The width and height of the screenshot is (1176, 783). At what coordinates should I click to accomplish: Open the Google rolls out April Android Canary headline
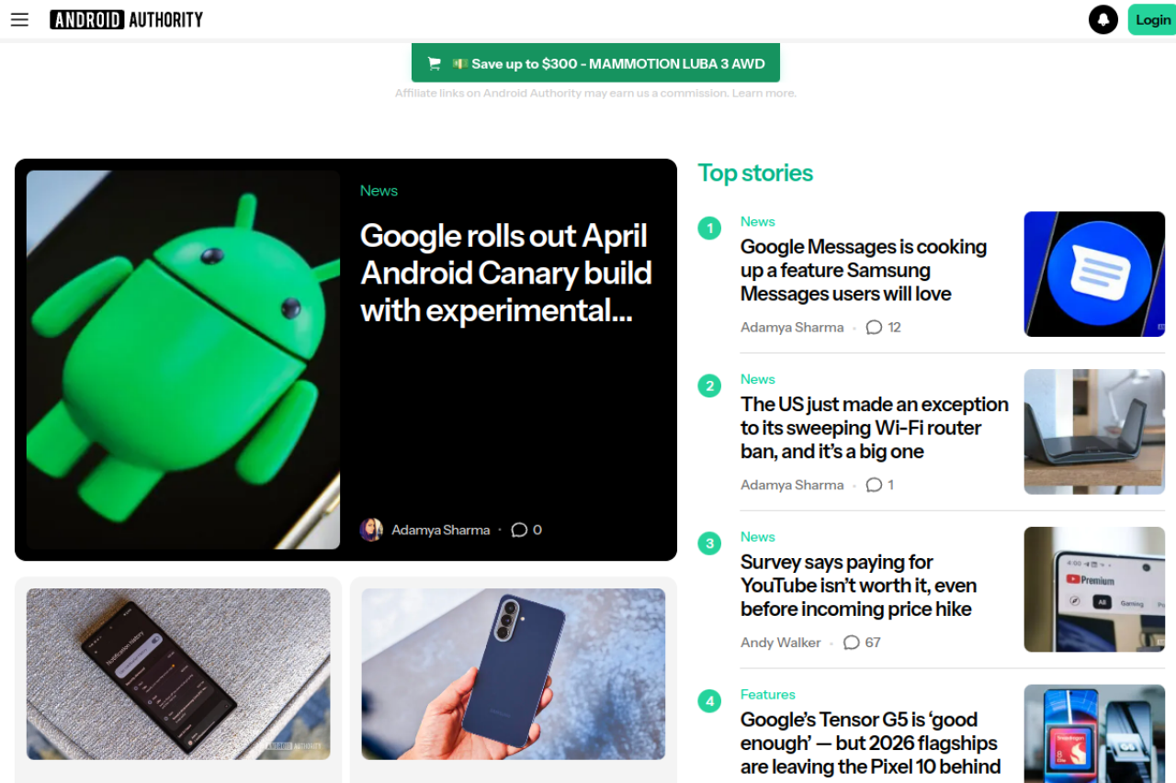pos(506,273)
